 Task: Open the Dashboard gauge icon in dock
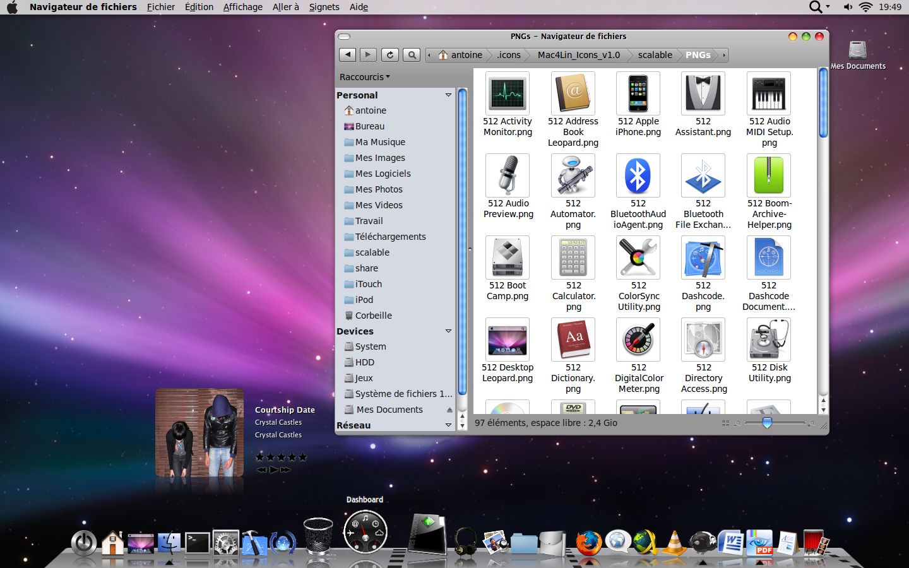click(x=365, y=532)
